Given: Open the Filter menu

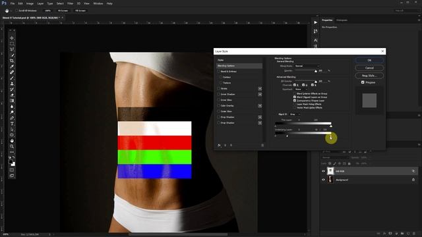Looking at the screenshot, I should [x=71, y=3].
